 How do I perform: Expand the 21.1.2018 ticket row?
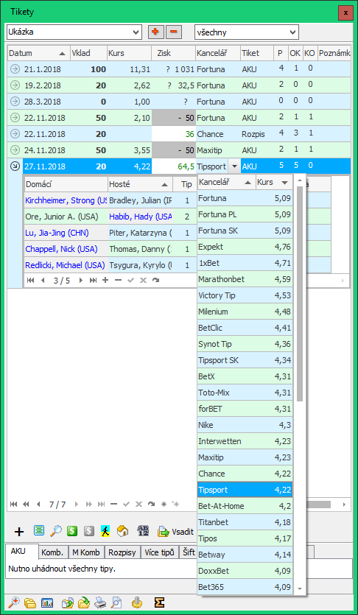click(x=15, y=69)
